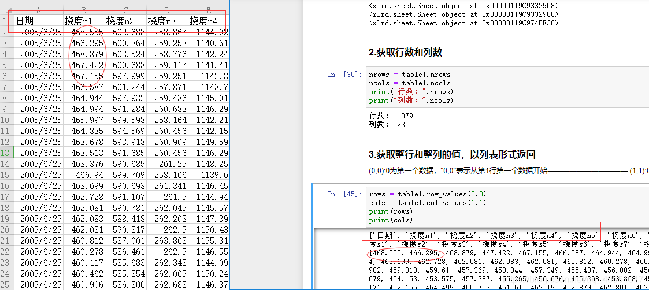The image size is (649, 290).
Task: Click spreadsheet cell with value 602.688
Action: 125,32
